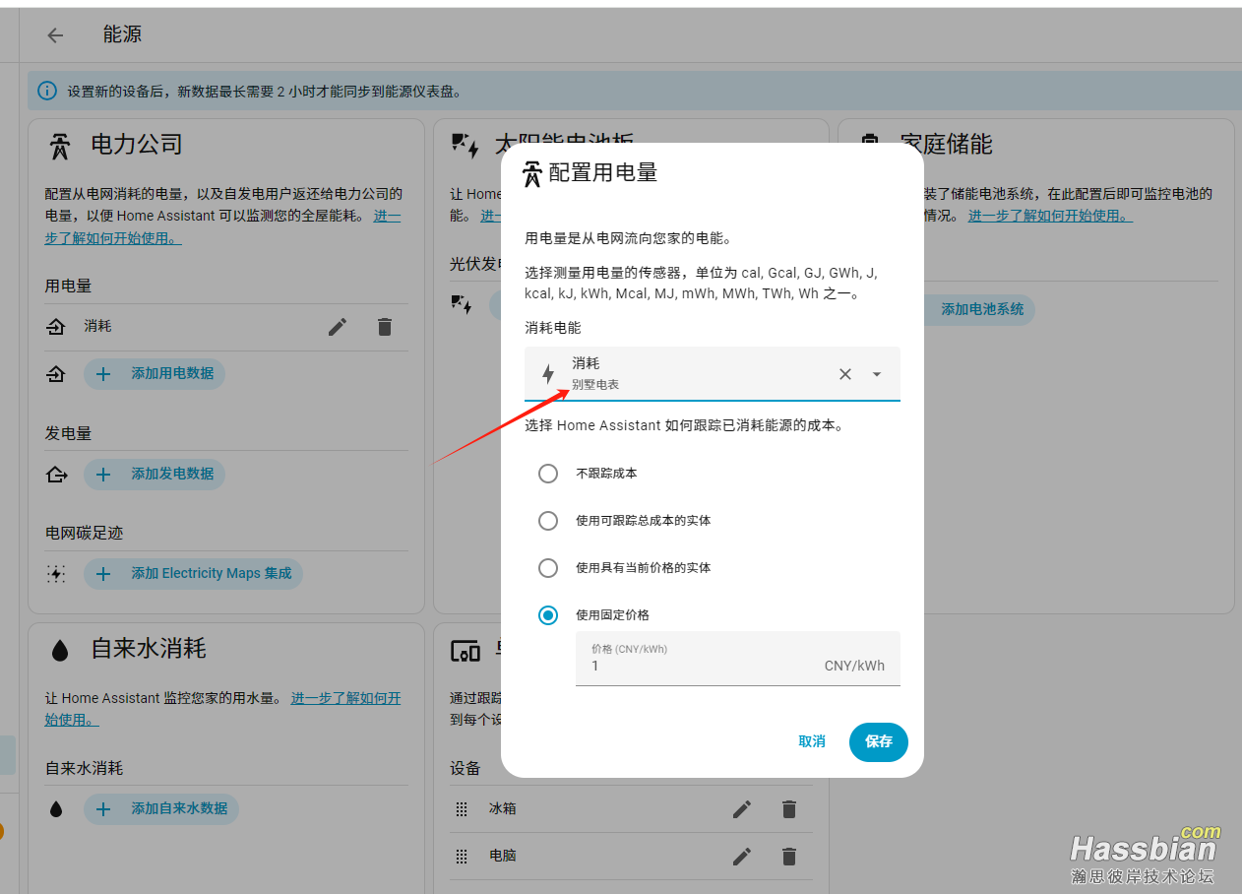Edit the 冰箱 device entry
Image resolution: width=1242 pixels, height=894 pixels.
pyautogui.click(x=742, y=809)
